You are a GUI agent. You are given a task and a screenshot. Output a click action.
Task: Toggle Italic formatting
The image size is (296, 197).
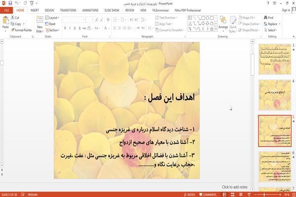[x=70, y=28]
